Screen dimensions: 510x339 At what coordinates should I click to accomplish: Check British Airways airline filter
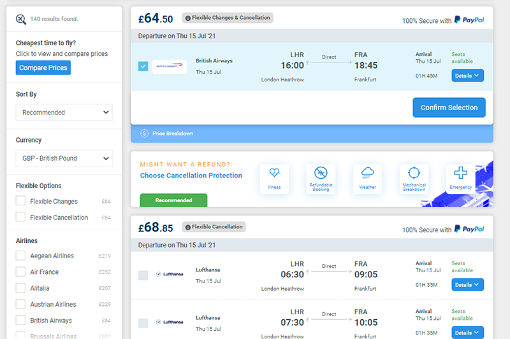[20, 320]
